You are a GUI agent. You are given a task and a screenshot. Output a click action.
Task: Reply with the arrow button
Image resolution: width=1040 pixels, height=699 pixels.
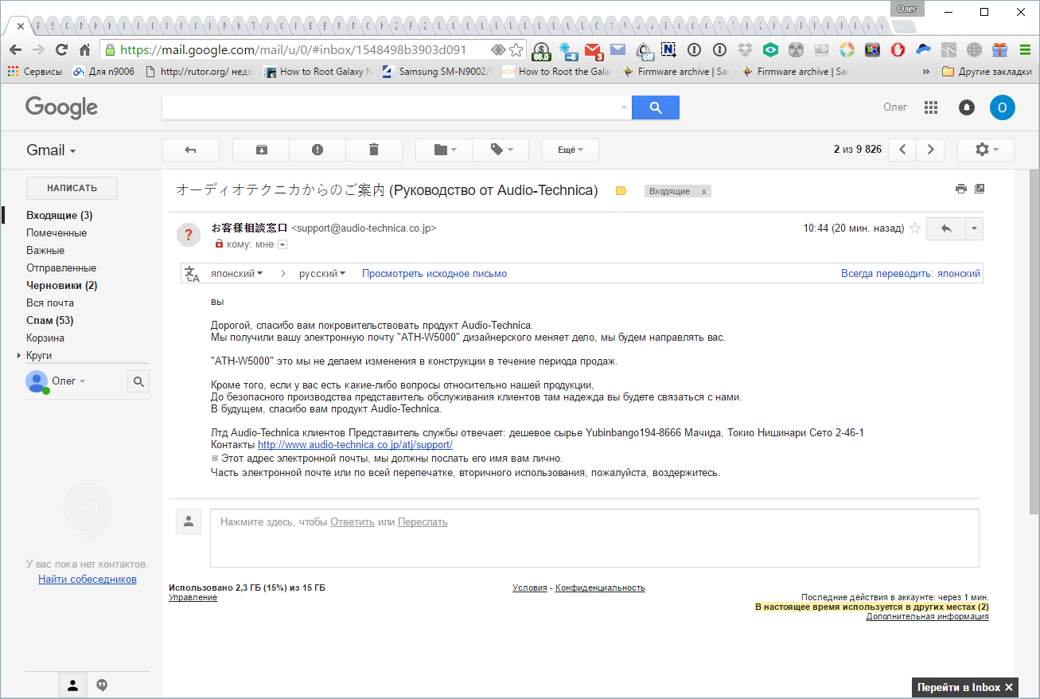tap(946, 228)
